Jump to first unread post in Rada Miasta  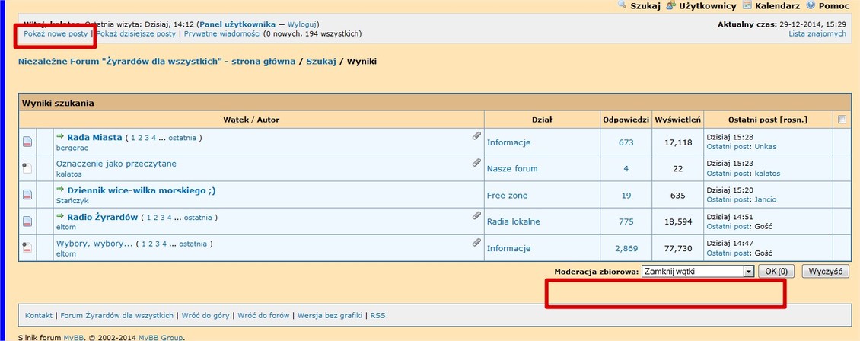point(60,137)
